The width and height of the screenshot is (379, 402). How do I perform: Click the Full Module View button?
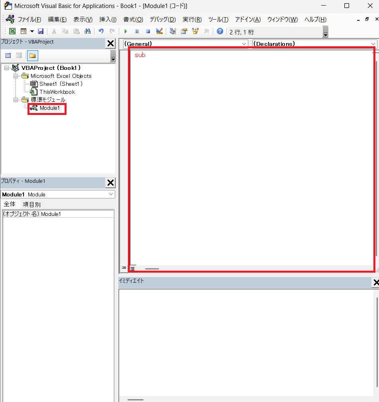(x=132, y=268)
